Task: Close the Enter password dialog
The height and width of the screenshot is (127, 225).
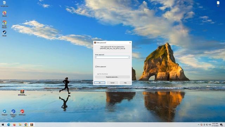Action: coord(130,43)
